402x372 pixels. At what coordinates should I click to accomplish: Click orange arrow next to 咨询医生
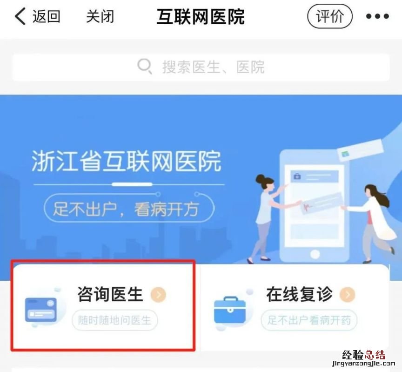point(158,295)
